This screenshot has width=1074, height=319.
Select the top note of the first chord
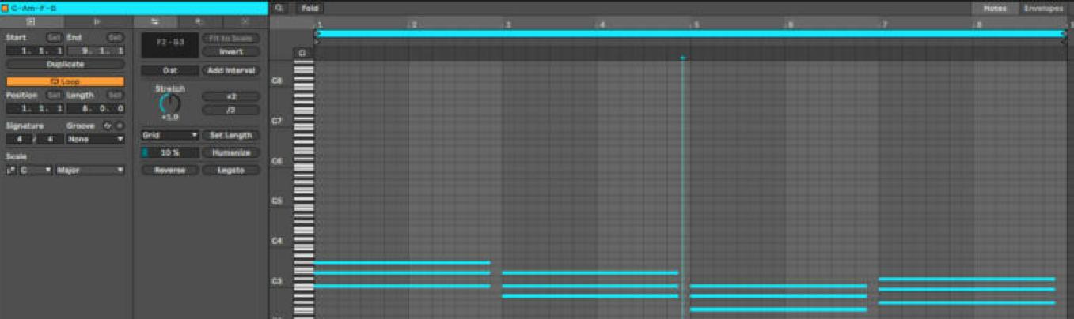tap(402, 262)
